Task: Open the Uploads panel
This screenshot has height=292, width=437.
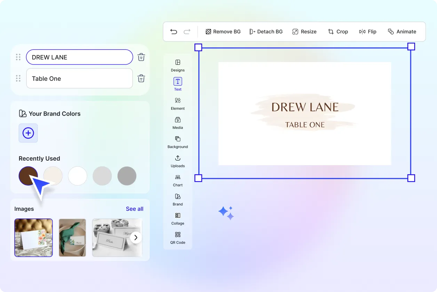Action: click(178, 161)
